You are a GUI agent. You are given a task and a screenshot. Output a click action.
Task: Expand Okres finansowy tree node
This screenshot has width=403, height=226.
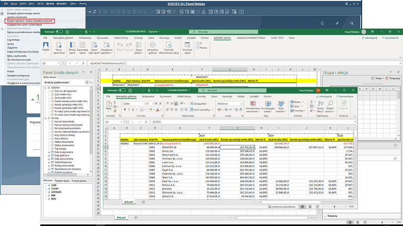[x=49, y=162]
